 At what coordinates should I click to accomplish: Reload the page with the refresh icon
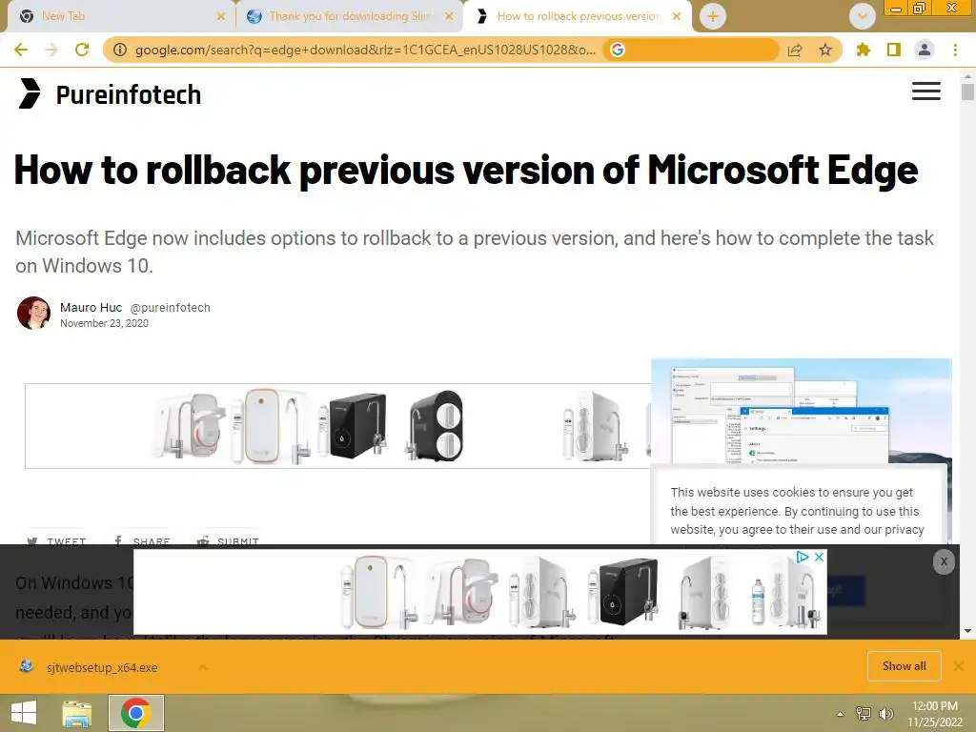click(x=82, y=50)
